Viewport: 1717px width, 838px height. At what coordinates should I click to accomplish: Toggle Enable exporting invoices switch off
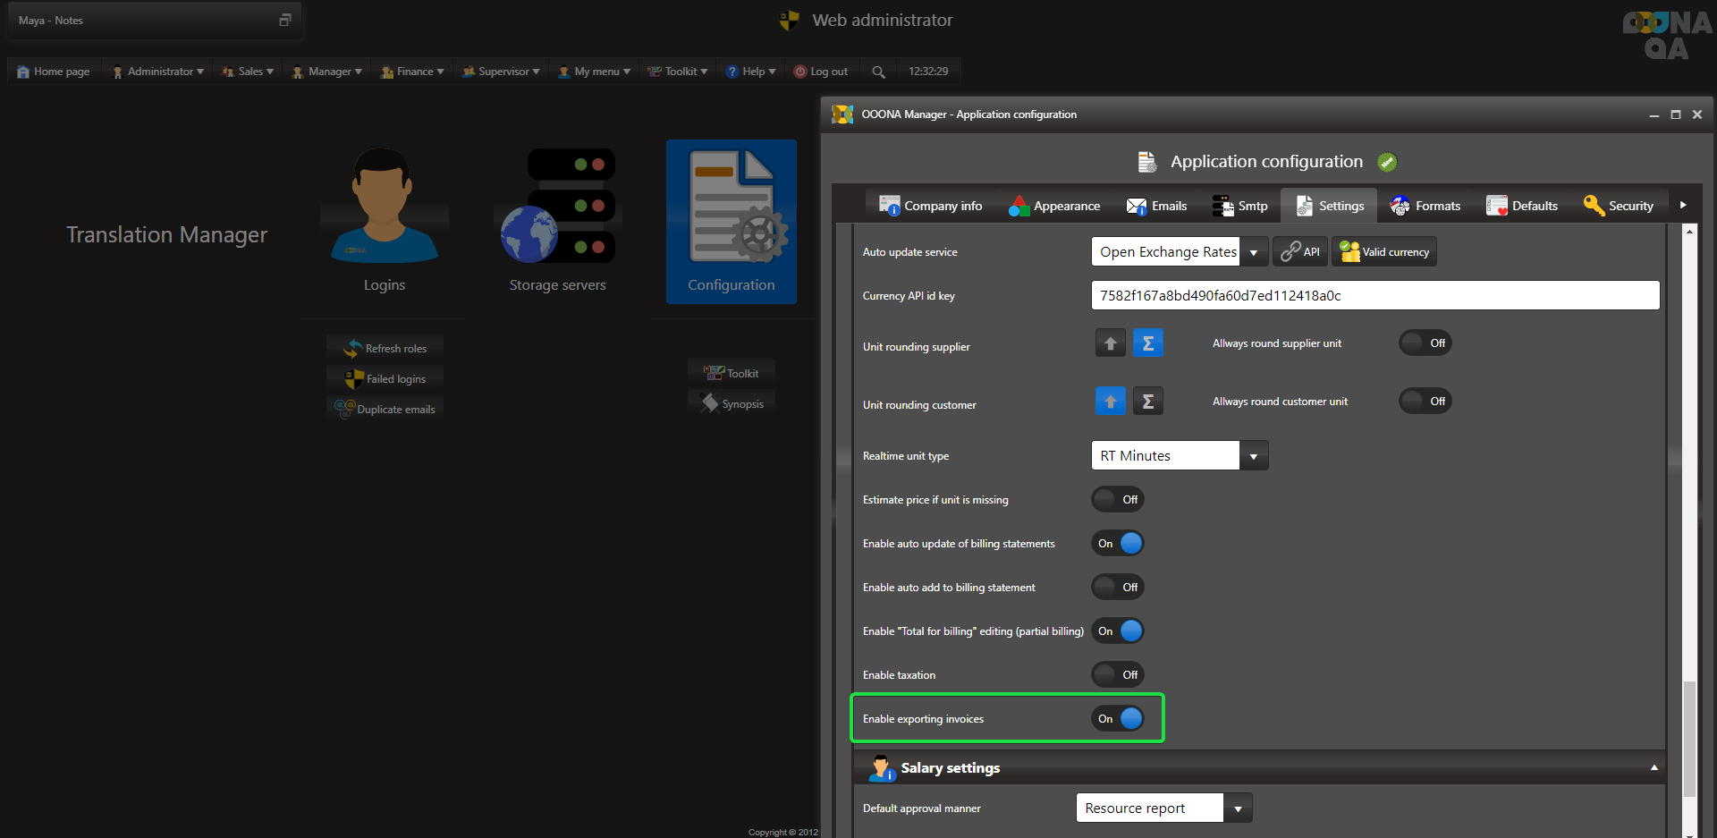[x=1118, y=718]
